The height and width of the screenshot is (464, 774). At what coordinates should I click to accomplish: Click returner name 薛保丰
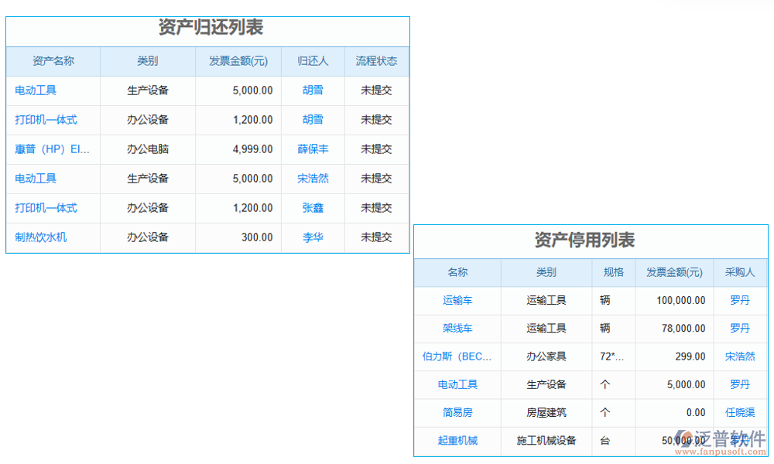313,149
